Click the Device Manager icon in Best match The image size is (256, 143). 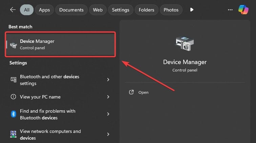(14, 45)
